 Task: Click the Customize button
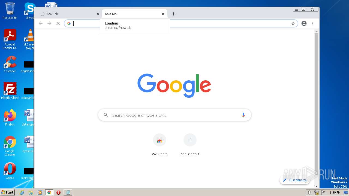(295, 180)
